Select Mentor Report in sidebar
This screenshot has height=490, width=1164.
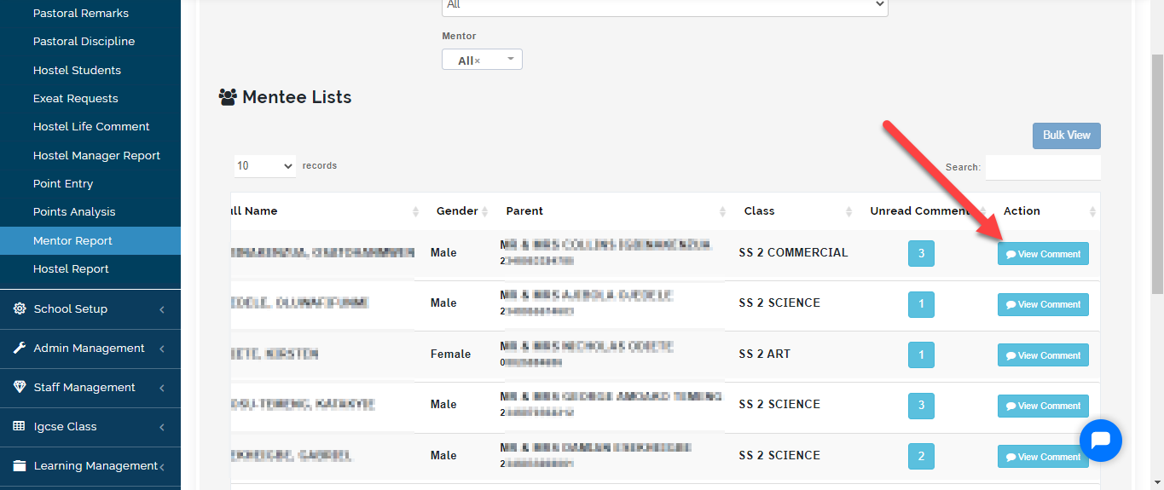click(90, 240)
